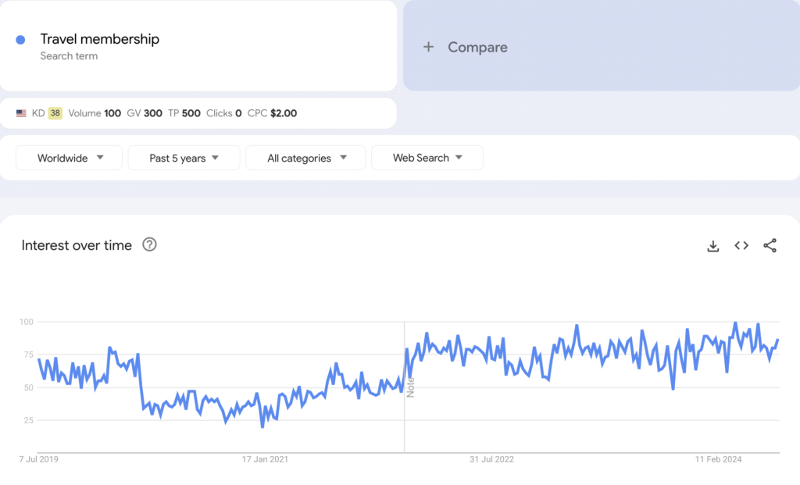Click the US flag icon
Viewport: 800px width, 485px height.
21,113
